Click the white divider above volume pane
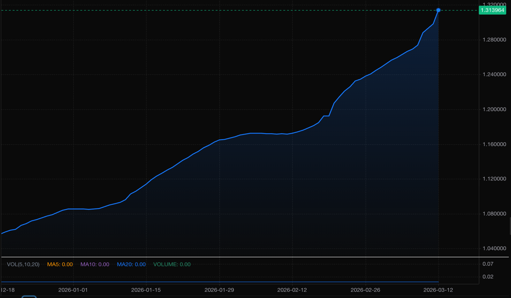Screen dimensions: 511x298 [x=255, y=257]
